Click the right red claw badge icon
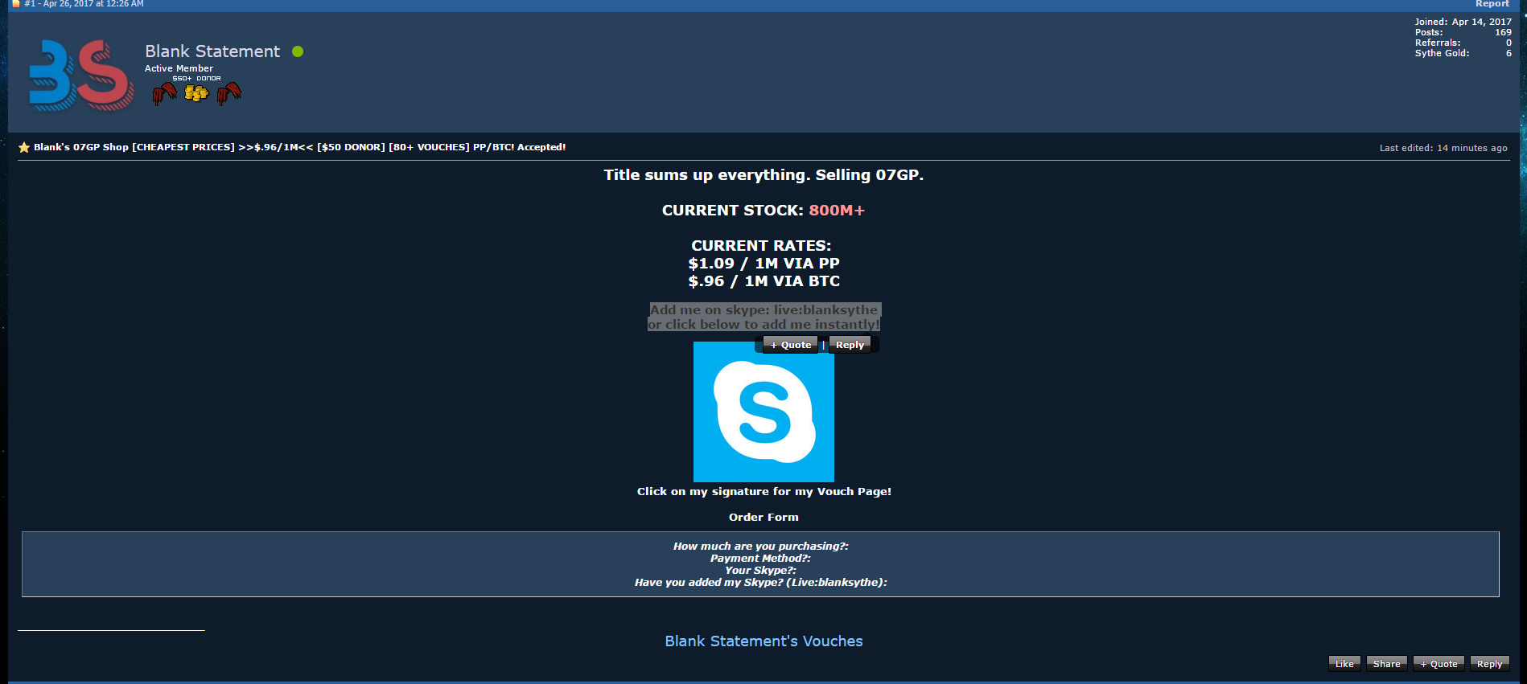Viewport: 1527px width, 684px height. (x=229, y=94)
